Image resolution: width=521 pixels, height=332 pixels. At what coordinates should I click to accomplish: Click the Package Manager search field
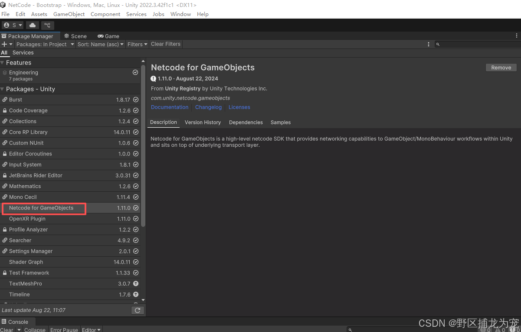click(x=478, y=44)
